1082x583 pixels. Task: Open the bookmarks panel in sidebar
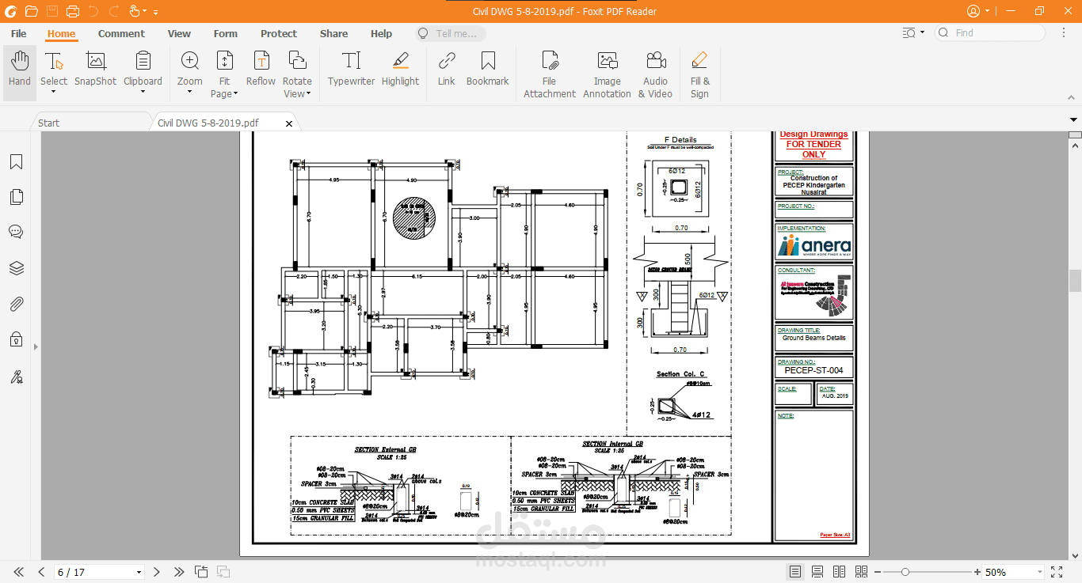point(16,161)
